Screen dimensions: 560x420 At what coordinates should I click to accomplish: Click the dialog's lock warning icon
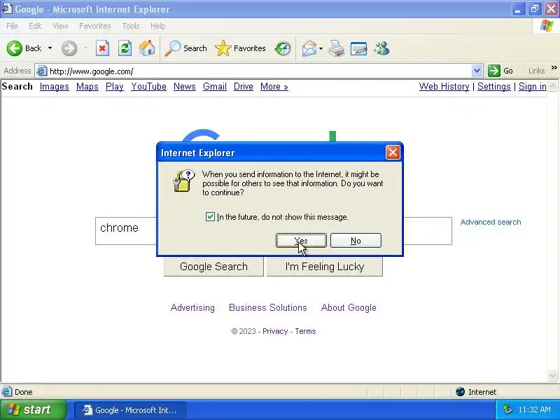pyautogui.click(x=184, y=181)
